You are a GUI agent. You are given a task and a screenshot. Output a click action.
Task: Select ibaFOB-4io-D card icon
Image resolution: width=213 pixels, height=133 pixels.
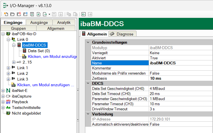point(8,34)
